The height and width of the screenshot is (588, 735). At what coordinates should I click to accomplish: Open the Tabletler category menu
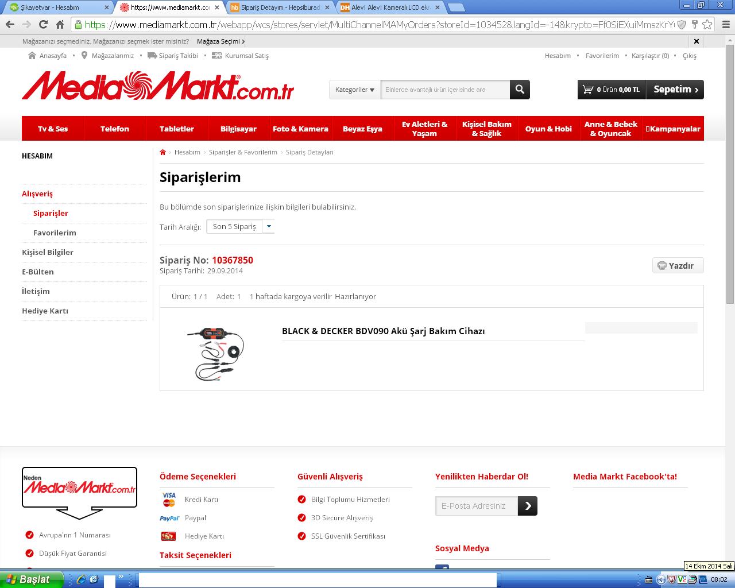point(177,129)
